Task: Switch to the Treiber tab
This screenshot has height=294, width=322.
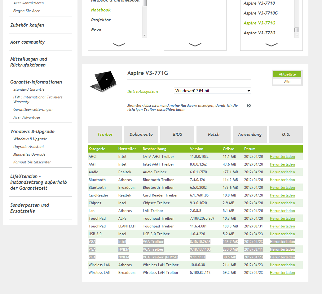Action: (x=105, y=134)
